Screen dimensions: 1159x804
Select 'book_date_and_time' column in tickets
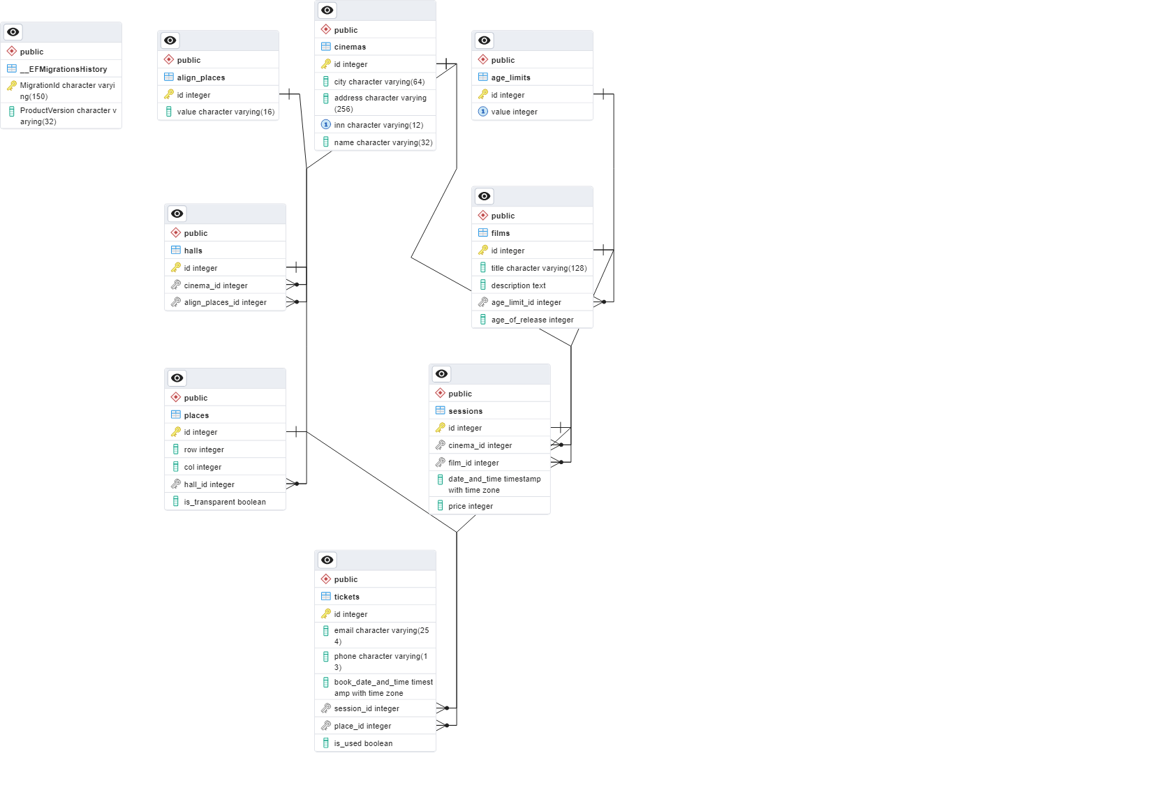tap(375, 687)
